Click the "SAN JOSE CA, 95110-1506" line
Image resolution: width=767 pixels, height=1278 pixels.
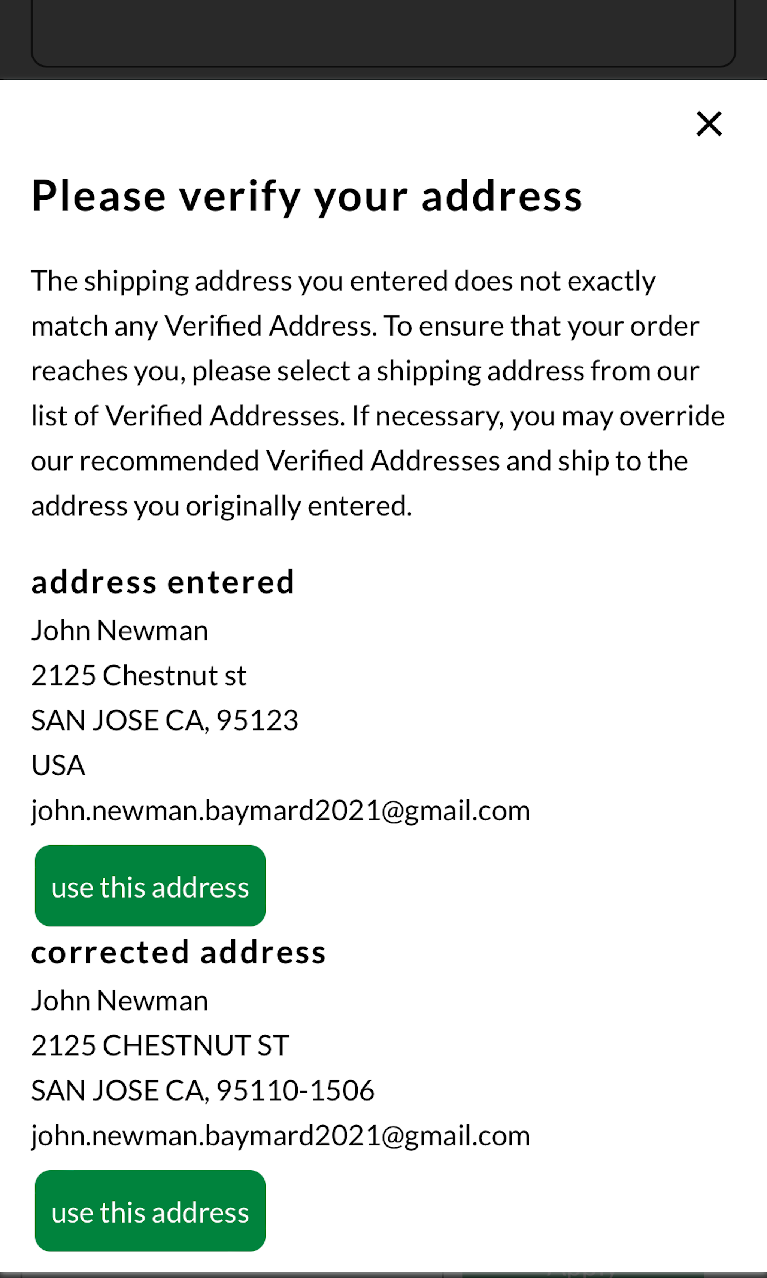click(203, 1089)
